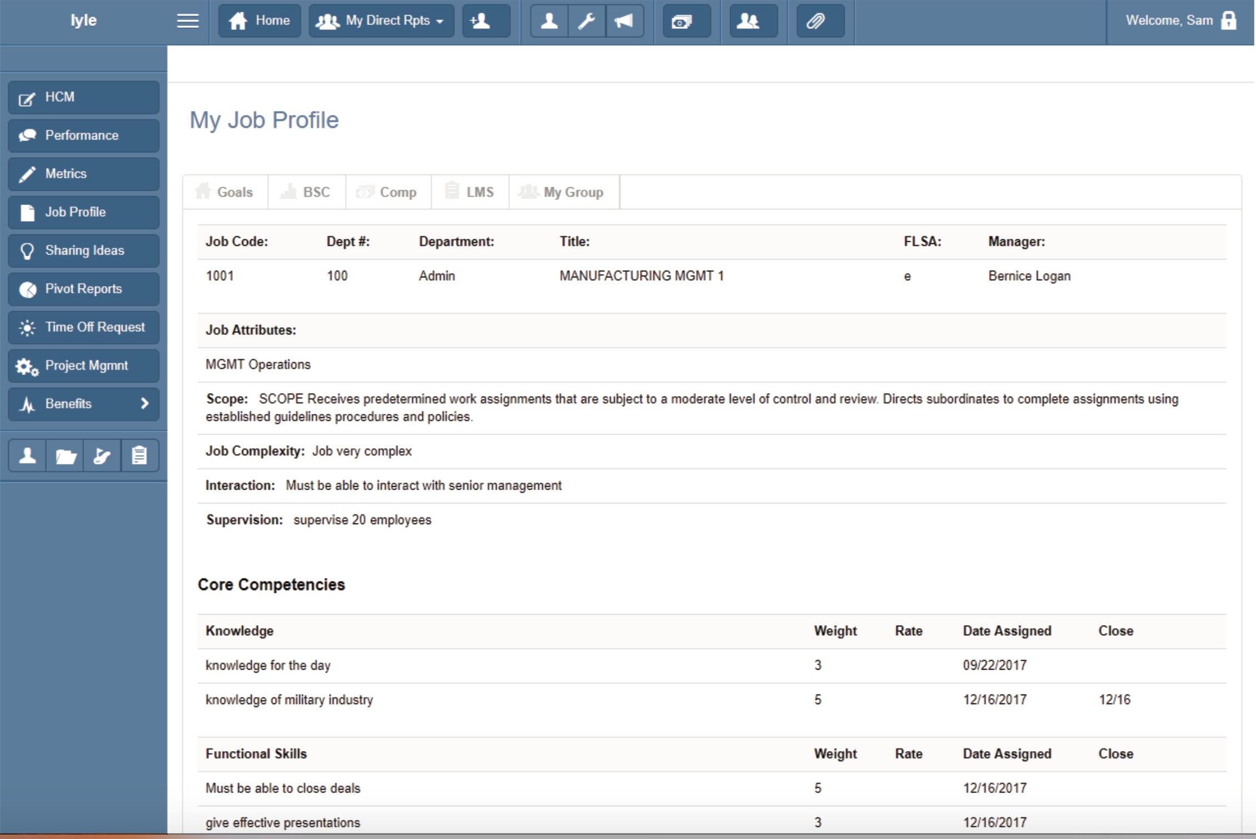Click the single person icon in top toolbar
Viewport: 1256px width, 839px height.
549,21
